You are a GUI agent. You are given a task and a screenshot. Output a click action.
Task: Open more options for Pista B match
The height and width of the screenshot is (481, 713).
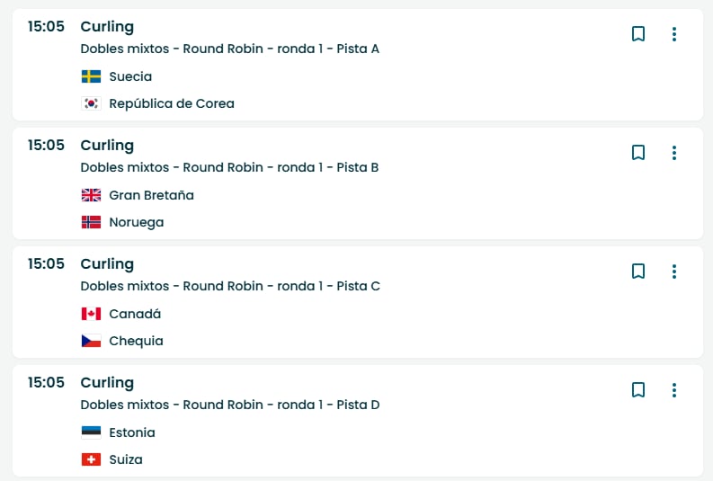tap(674, 153)
